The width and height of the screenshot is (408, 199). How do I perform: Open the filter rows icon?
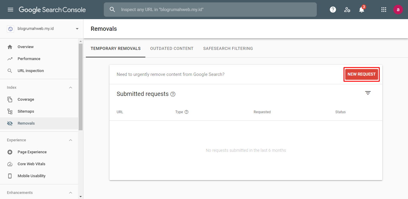pyautogui.click(x=368, y=93)
